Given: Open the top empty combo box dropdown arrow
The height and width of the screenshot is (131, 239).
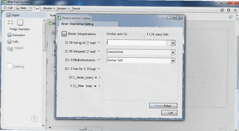Looking at the screenshot, I should click(173, 43).
